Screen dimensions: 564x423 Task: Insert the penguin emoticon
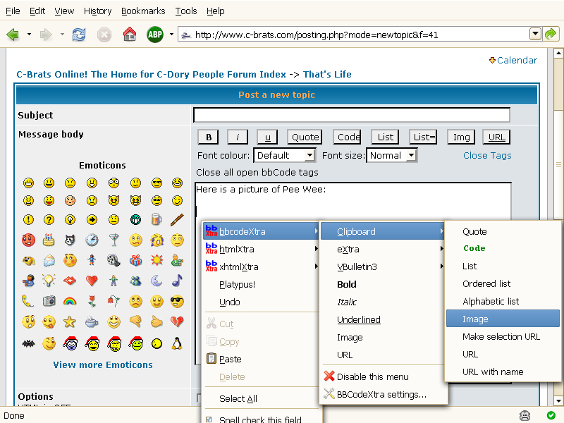coord(177,344)
